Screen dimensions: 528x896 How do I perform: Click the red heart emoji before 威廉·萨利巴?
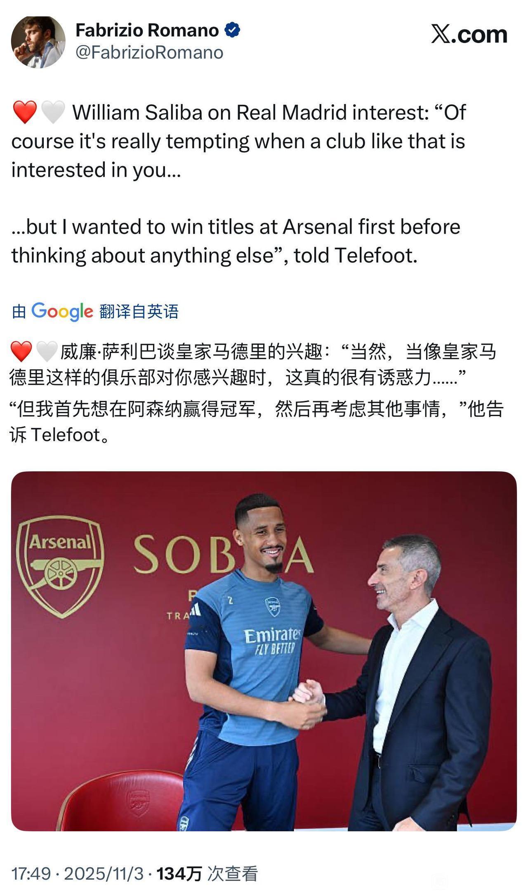point(21,352)
